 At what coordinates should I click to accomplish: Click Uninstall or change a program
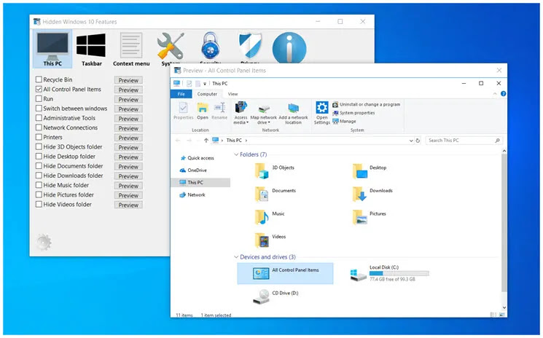(367, 104)
